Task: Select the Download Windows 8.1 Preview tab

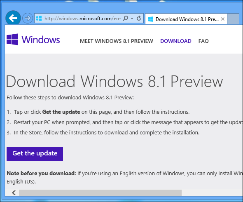Action: pos(186,19)
